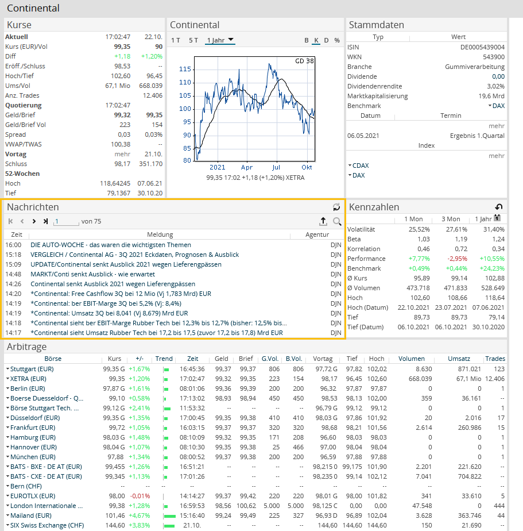Toggle chart D display mode

(x=326, y=40)
